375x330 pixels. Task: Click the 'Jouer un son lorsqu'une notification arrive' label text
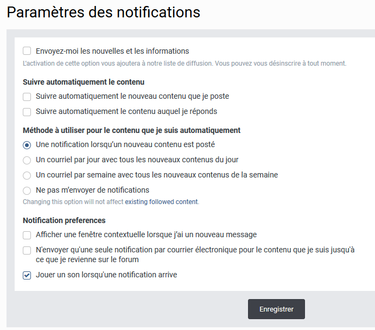pyautogui.click(x=106, y=275)
